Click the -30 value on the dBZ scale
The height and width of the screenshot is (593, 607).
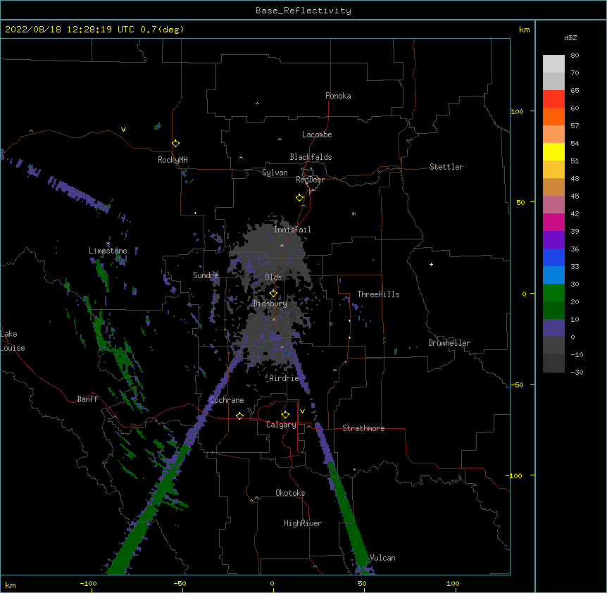coord(577,372)
